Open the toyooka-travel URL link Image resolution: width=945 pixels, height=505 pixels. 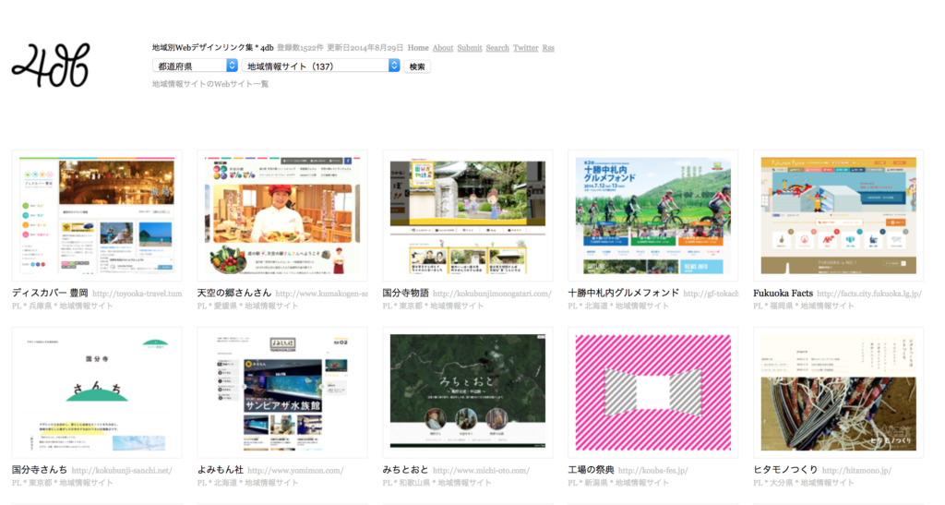tap(138, 294)
